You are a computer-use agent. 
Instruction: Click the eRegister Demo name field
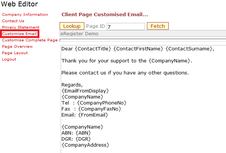click(142, 34)
